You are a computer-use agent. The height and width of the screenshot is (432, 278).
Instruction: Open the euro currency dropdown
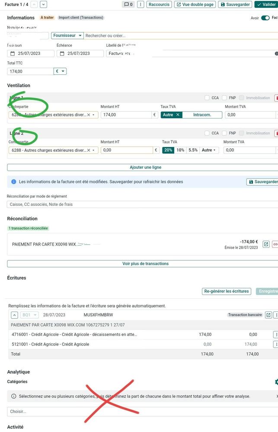[60, 71]
